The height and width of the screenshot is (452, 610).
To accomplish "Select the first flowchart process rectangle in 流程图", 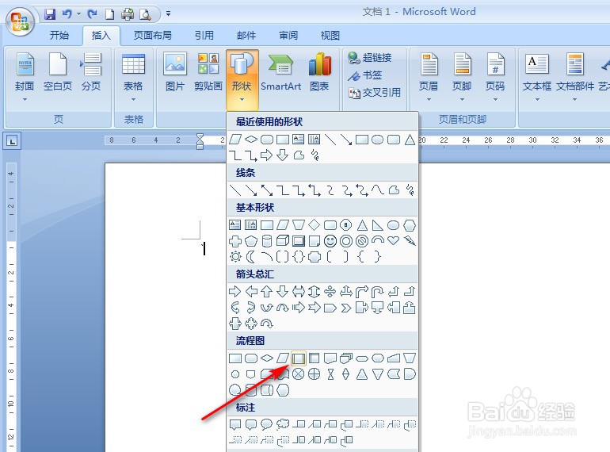I will point(235,358).
